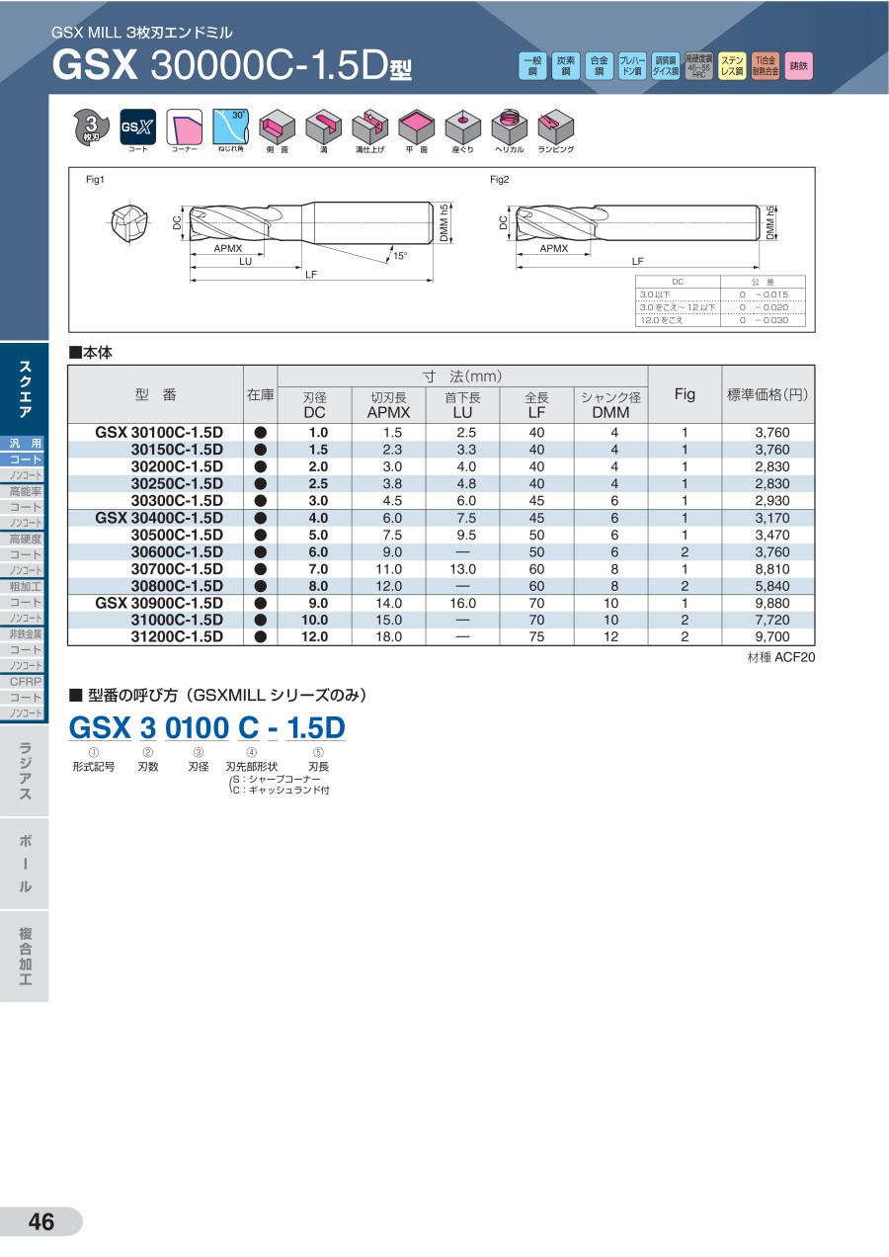This screenshot has height=1257, width=889.
Task: Select the 座ぐり counterbore icon
Action: [x=462, y=126]
